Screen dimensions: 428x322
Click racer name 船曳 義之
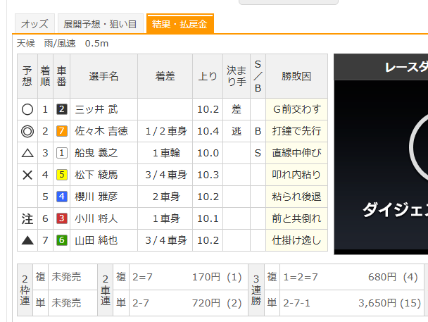coord(96,153)
